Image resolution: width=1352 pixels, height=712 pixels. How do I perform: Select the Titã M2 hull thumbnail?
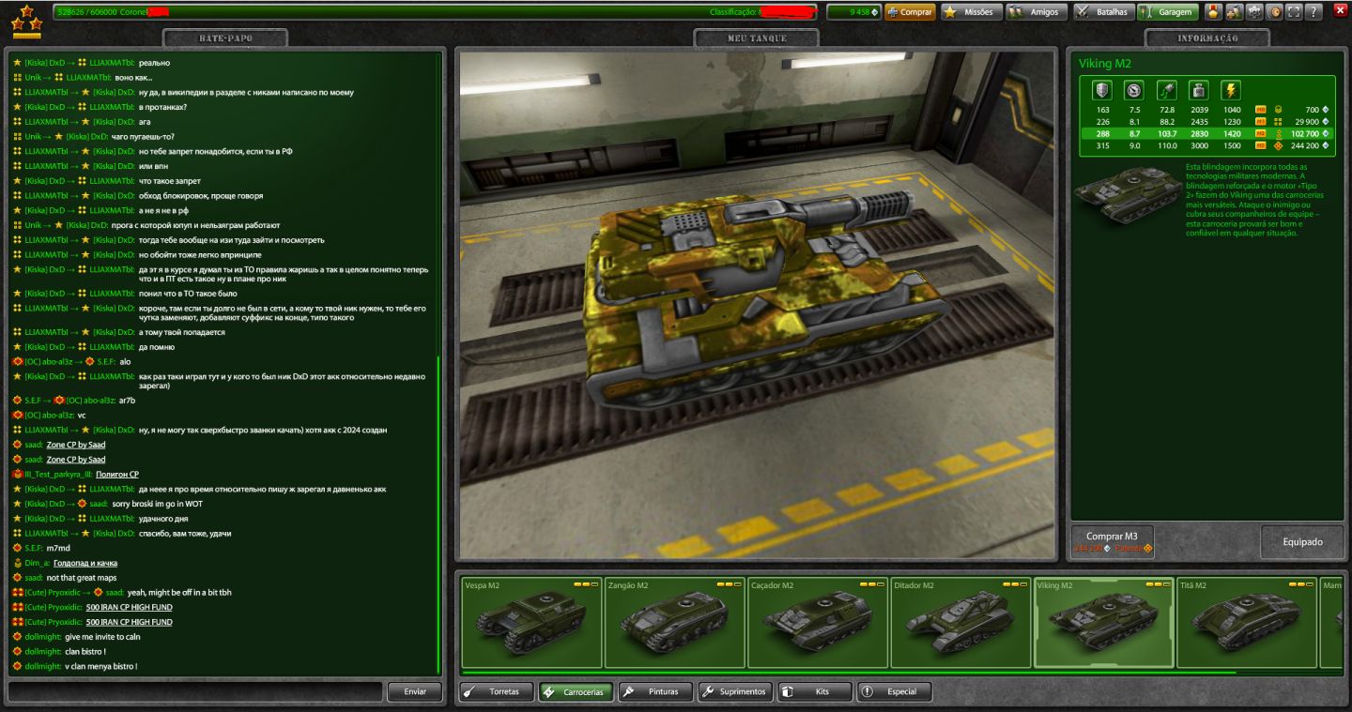[x=1247, y=622]
